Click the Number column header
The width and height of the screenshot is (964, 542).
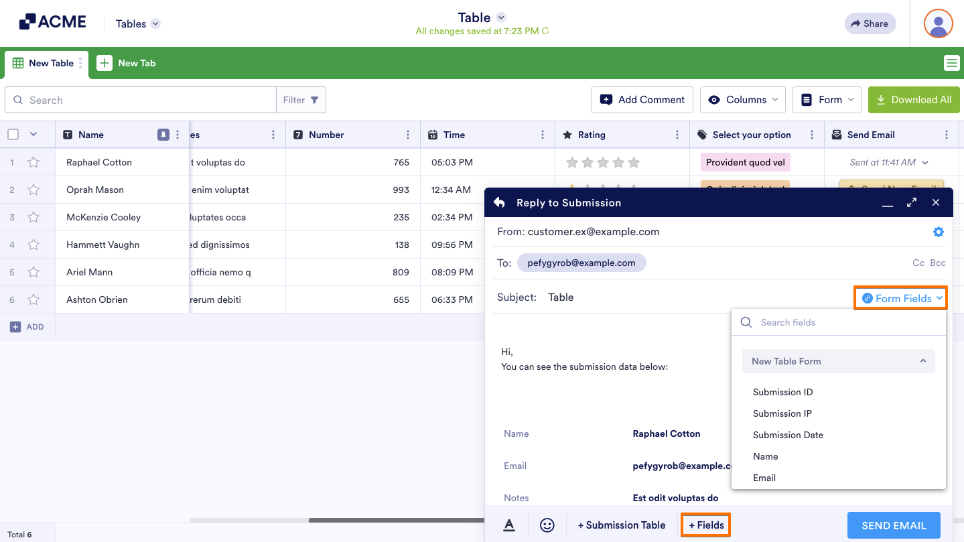(x=353, y=135)
